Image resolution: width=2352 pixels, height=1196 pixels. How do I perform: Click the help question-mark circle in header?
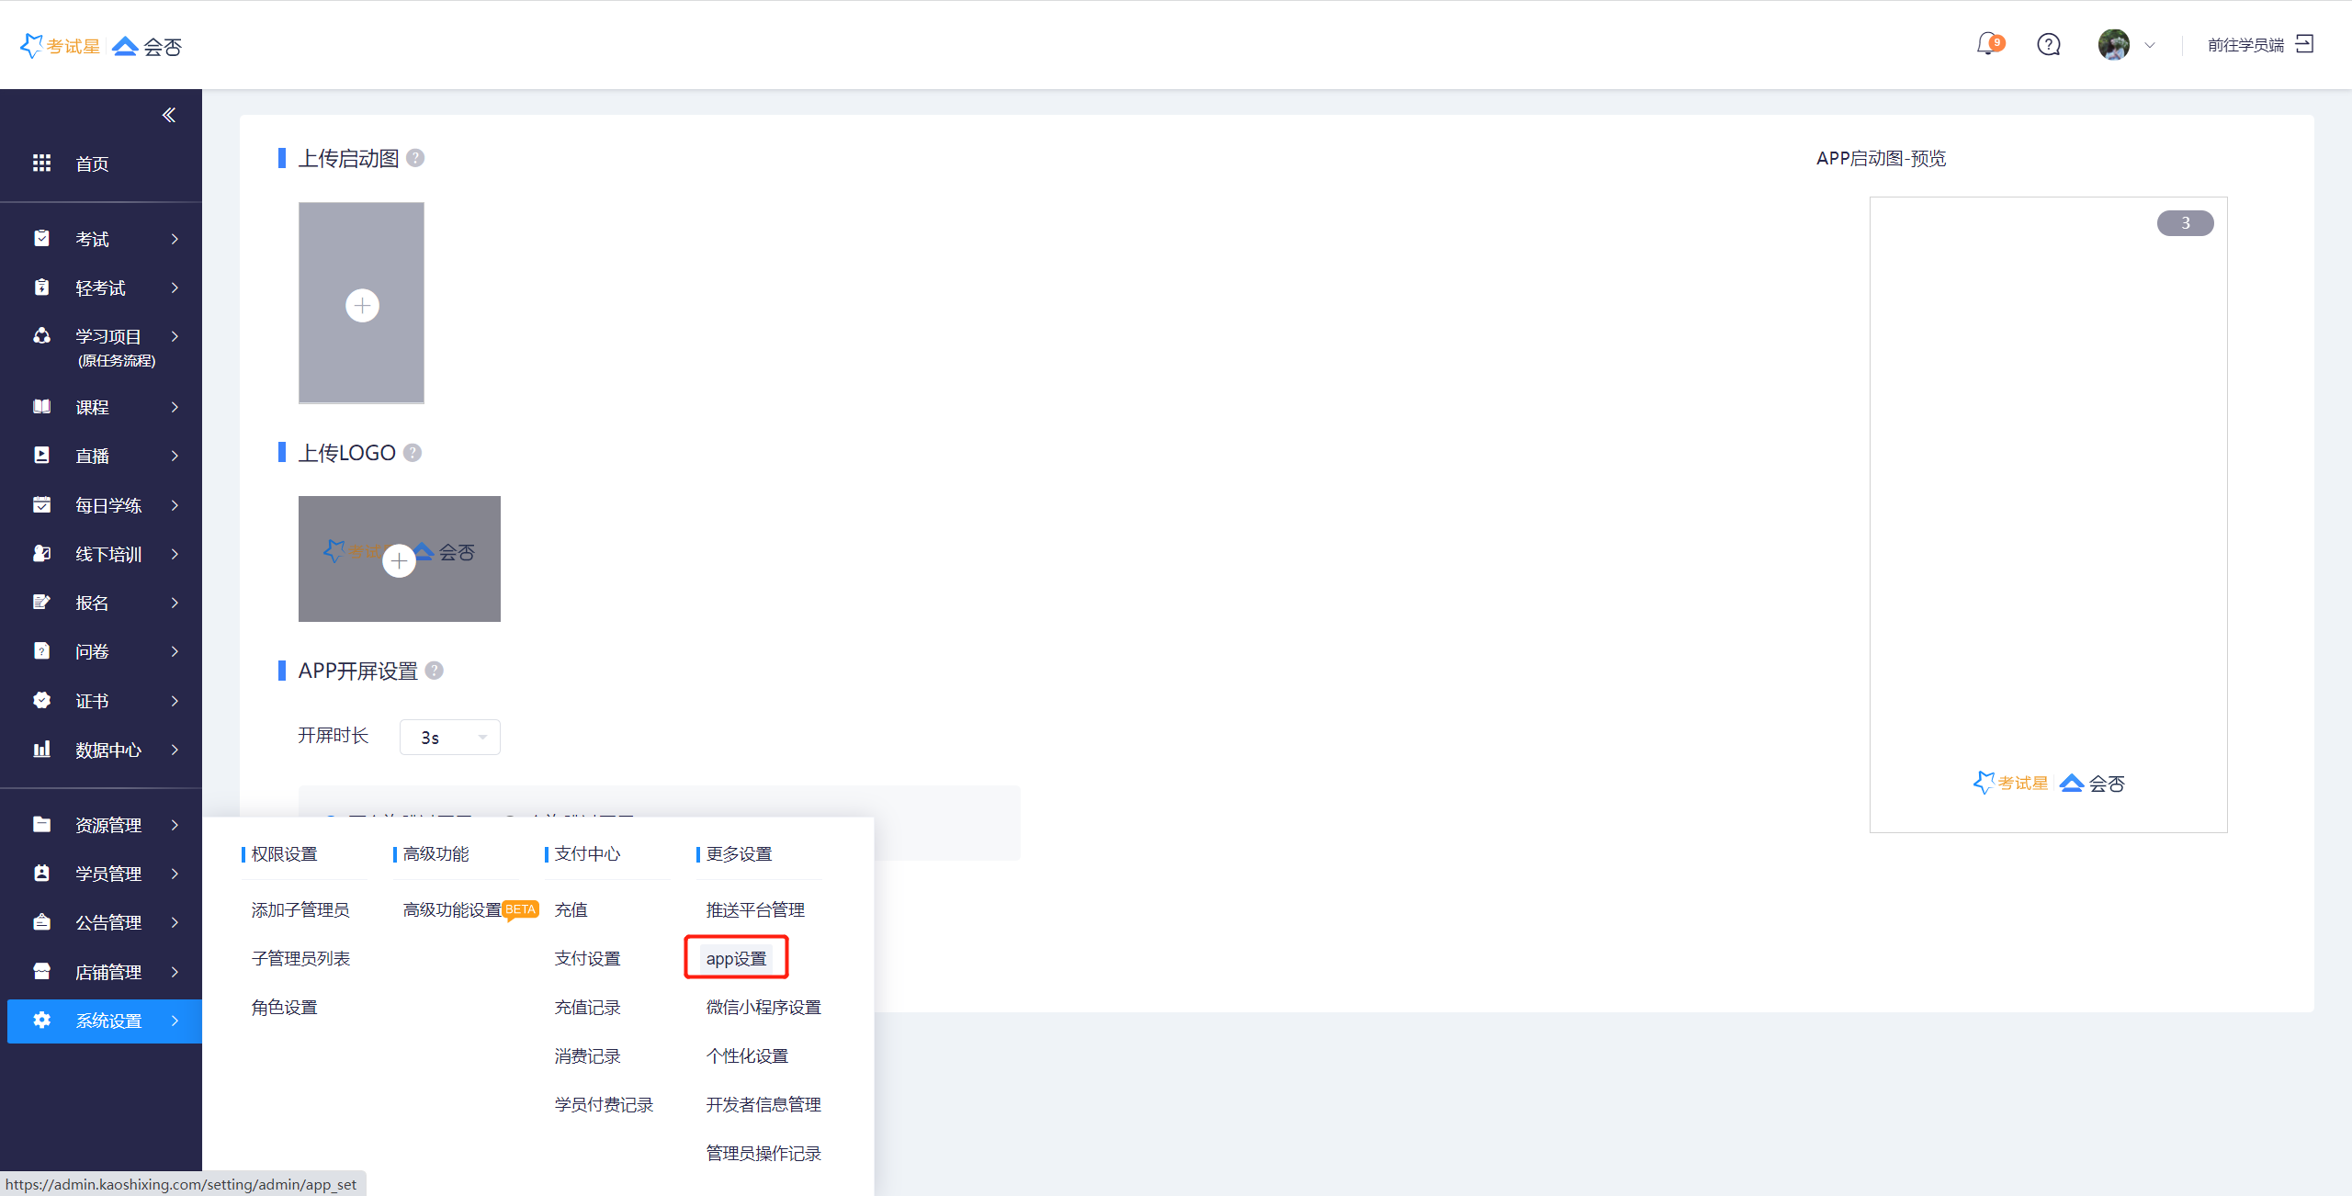(2048, 44)
